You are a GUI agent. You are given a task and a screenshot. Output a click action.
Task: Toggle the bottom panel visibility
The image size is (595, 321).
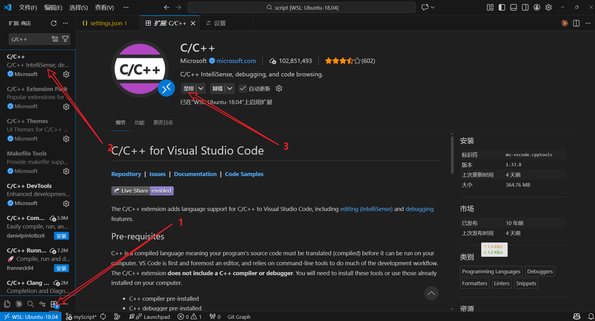point(514,7)
